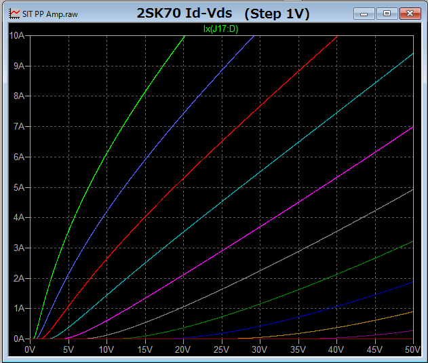Image resolution: width=428 pixels, height=363 pixels.
Task: Click the 8A vertical axis label
Action: (x=19, y=96)
